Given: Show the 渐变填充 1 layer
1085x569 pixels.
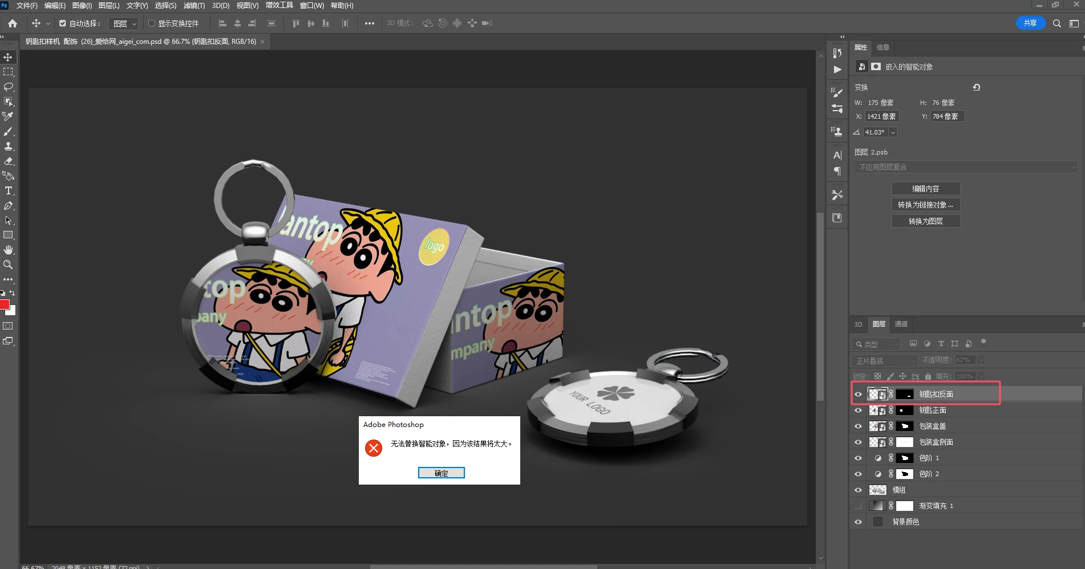Looking at the screenshot, I should [858, 506].
